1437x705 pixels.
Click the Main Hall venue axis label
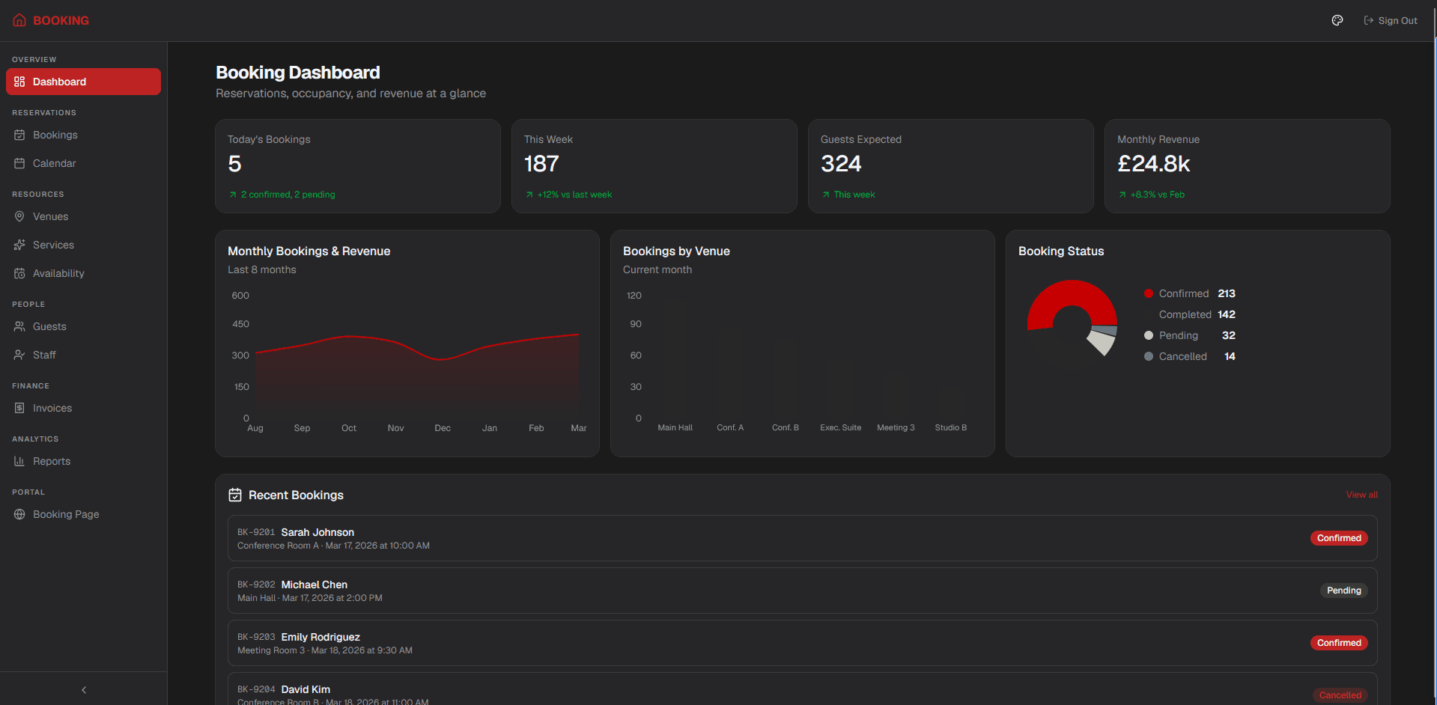click(675, 427)
